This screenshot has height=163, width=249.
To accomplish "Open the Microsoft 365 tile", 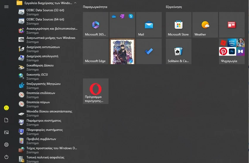I will [95, 25].
